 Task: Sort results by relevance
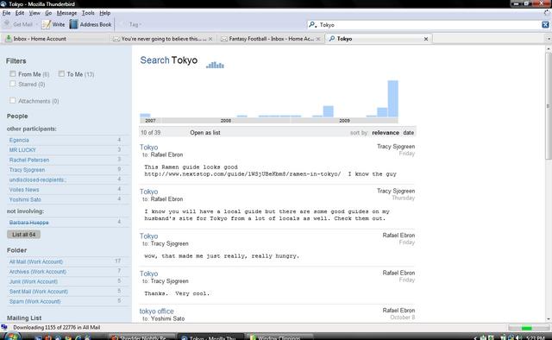point(386,133)
